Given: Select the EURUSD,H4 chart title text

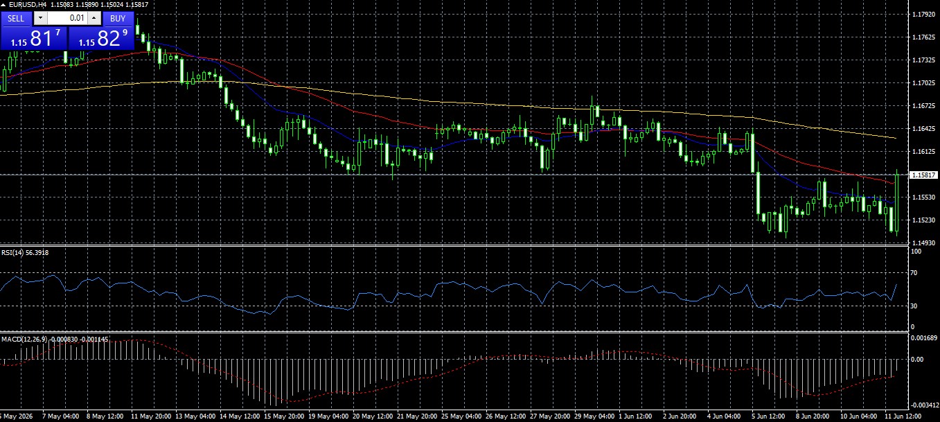Looking at the screenshot, I should 28,4.
